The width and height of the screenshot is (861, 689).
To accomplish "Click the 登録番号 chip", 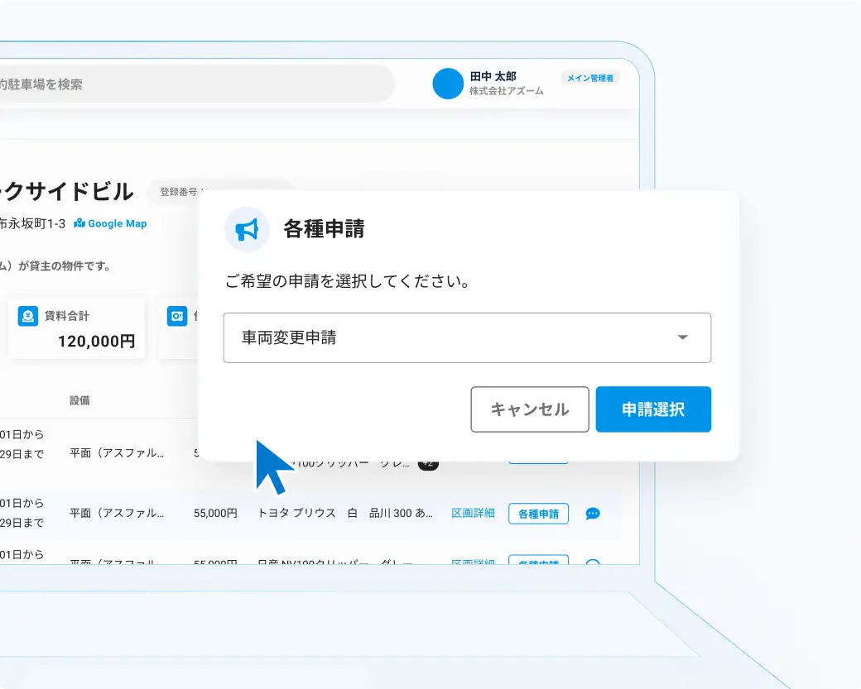I will (178, 192).
